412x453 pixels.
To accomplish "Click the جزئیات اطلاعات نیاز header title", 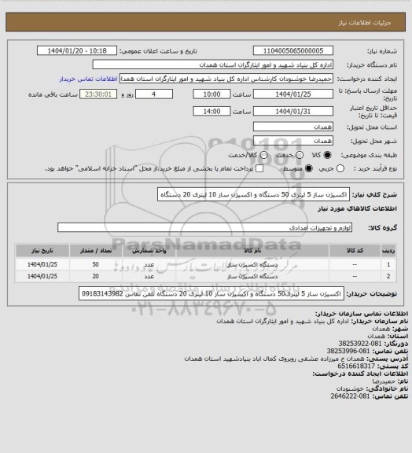I will coord(365,23).
